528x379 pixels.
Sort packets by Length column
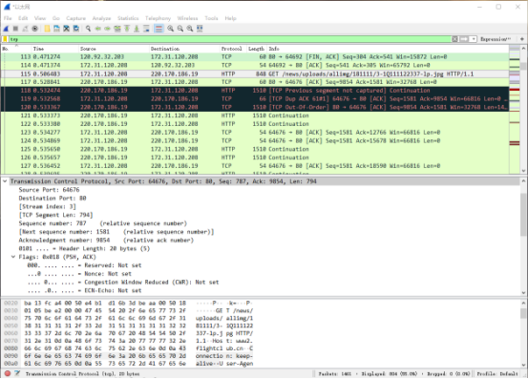pos(256,49)
